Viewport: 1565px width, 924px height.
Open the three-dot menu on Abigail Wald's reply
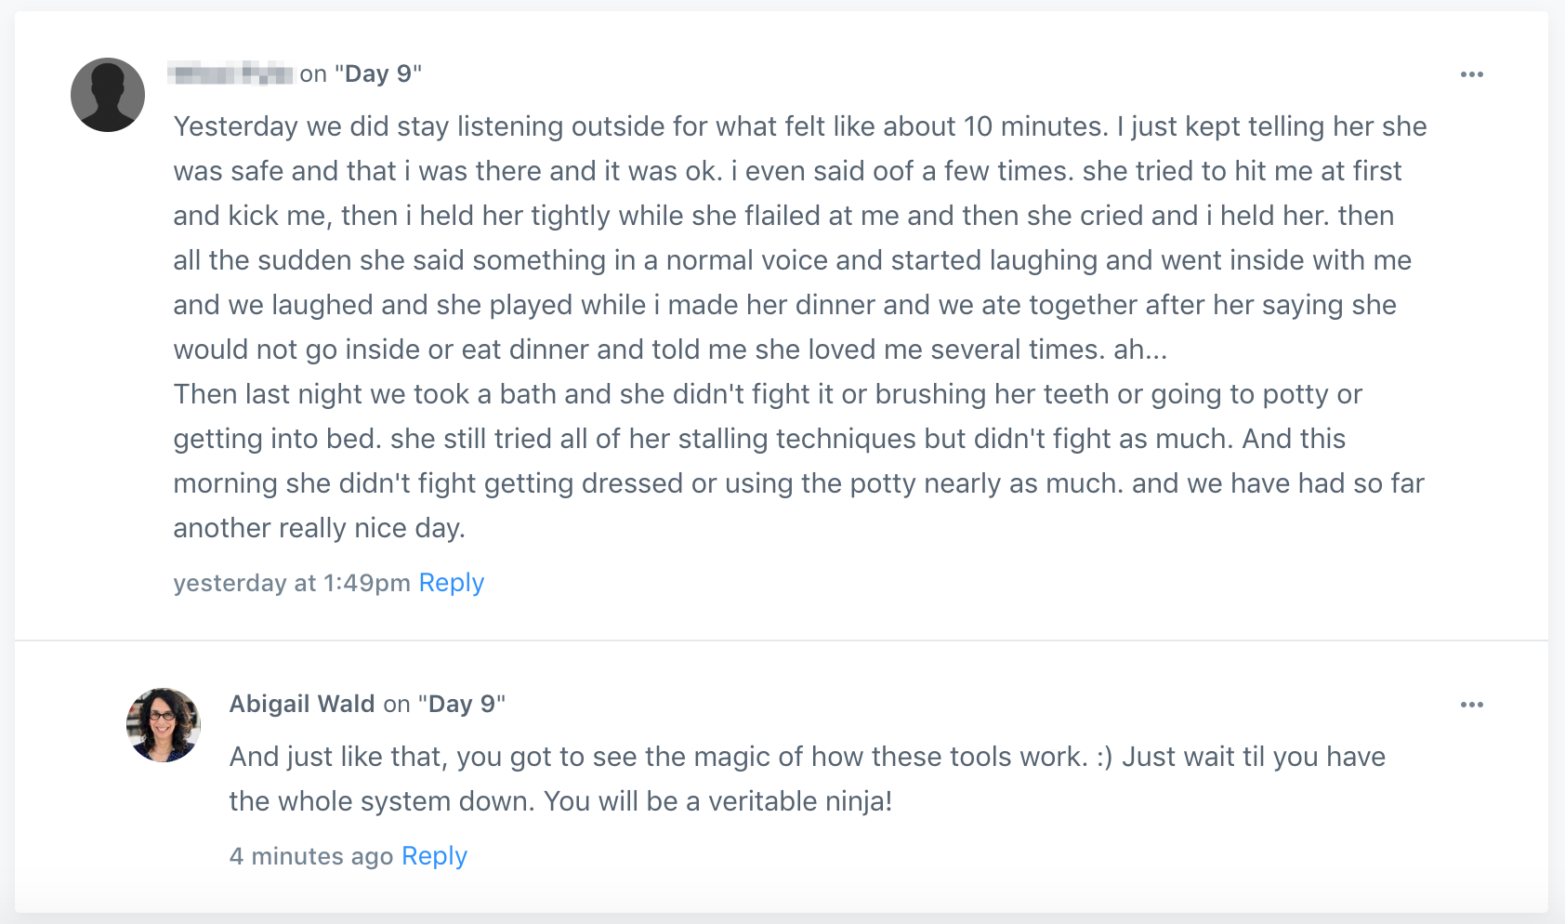click(x=1471, y=705)
